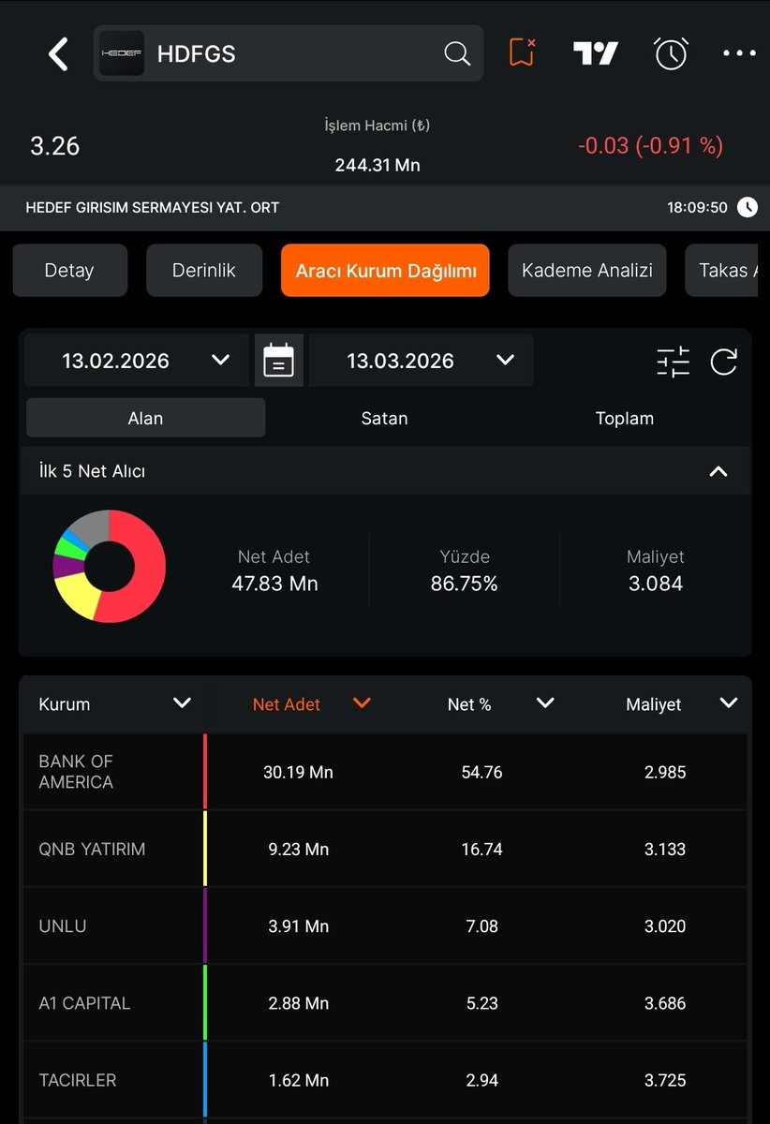Refresh the broker distribution data
This screenshot has height=1124, width=770.
724,362
